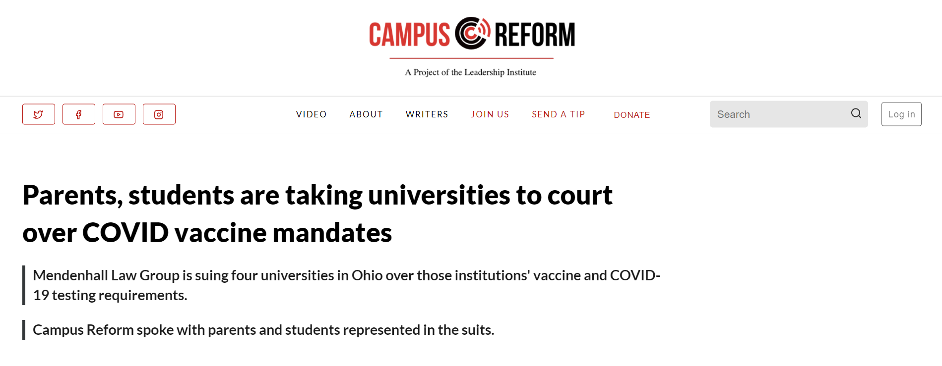Click the Donate link
The image size is (942, 366).
tap(632, 115)
